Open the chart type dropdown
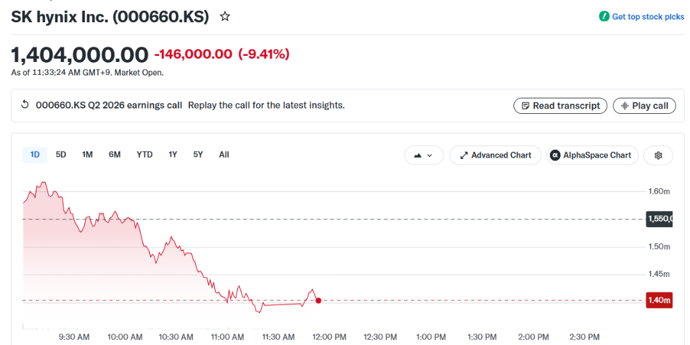The width and height of the screenshot is (690, 345). (424, 156)
